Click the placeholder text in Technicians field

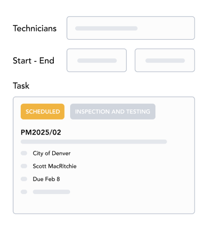click(x=106, y=29)
